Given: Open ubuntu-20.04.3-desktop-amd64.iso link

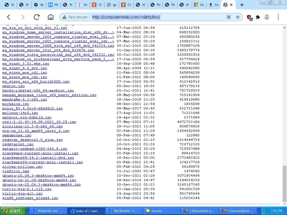Looking at the screenshot, I should (x=38, y=176).
